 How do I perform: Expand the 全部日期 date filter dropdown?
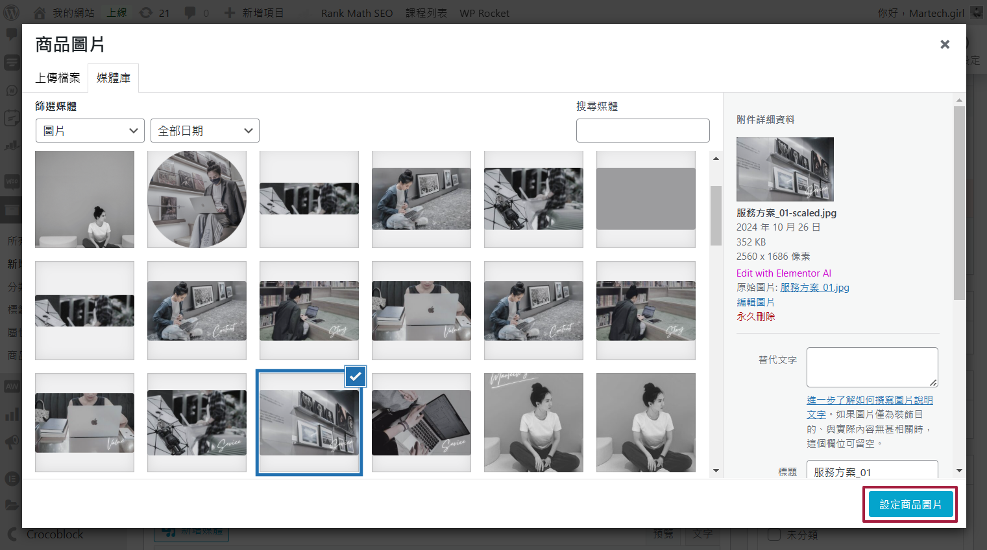point(204,131)
